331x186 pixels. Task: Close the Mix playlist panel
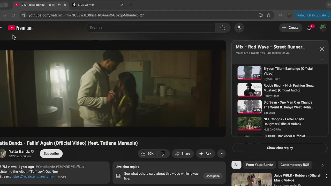click(x=322, y=49)
